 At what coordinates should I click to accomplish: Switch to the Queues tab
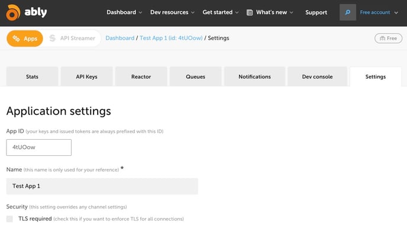point(195,76)
